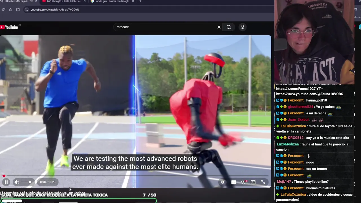Select Ferxoomt 'a mi derecha' message

click(305, 113)
